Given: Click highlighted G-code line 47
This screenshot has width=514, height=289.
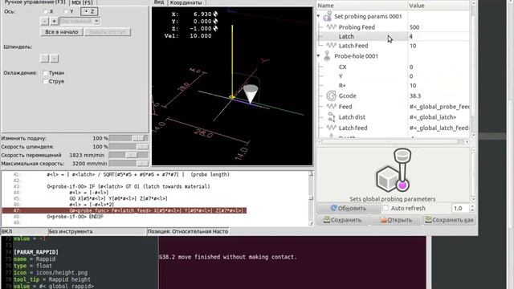Looking at the screenshot, I should (x=124, y=210).
